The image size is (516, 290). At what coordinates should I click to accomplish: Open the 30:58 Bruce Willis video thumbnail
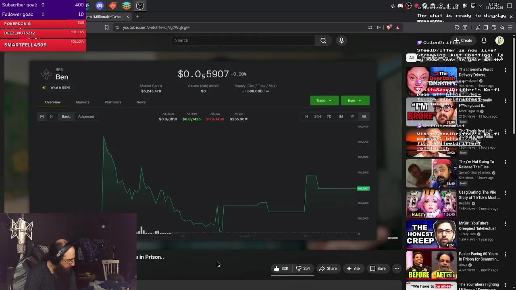(431, 142)
